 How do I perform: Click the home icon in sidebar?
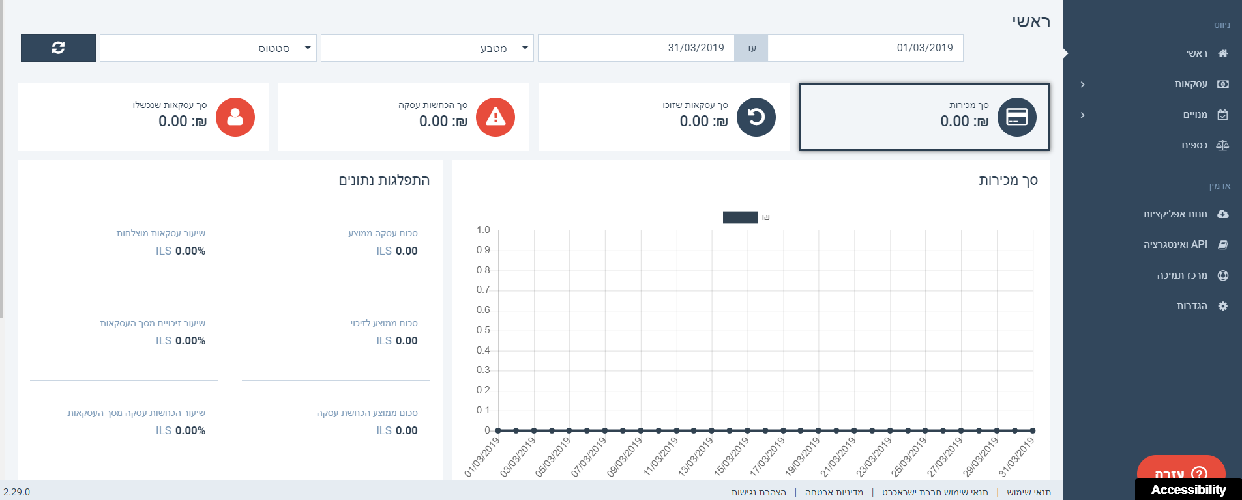coord(1222,53)
